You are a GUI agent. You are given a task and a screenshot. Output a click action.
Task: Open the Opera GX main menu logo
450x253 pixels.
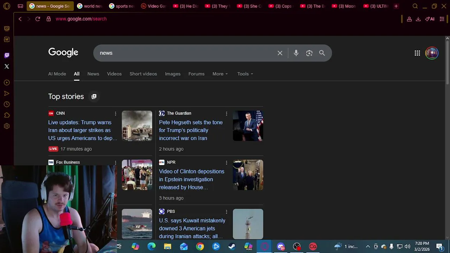tap(7, 6)
